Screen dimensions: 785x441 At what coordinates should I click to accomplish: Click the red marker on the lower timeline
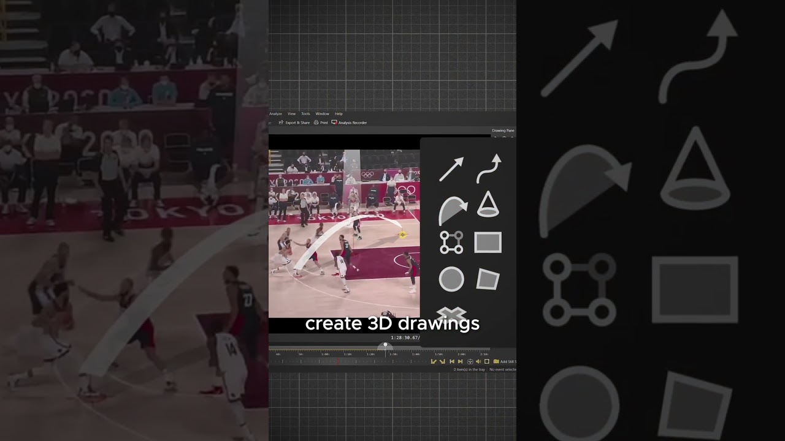click(x=338, y=361)
